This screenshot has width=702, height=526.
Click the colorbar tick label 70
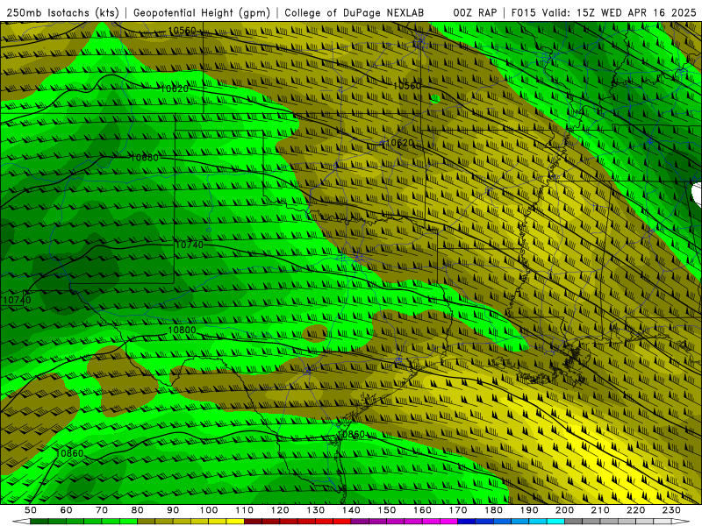click(x=102, y=510)
